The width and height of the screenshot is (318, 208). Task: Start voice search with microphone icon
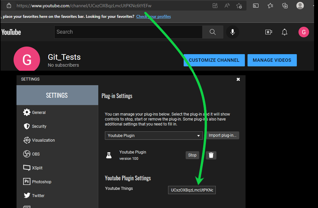(x=233, y=32)
